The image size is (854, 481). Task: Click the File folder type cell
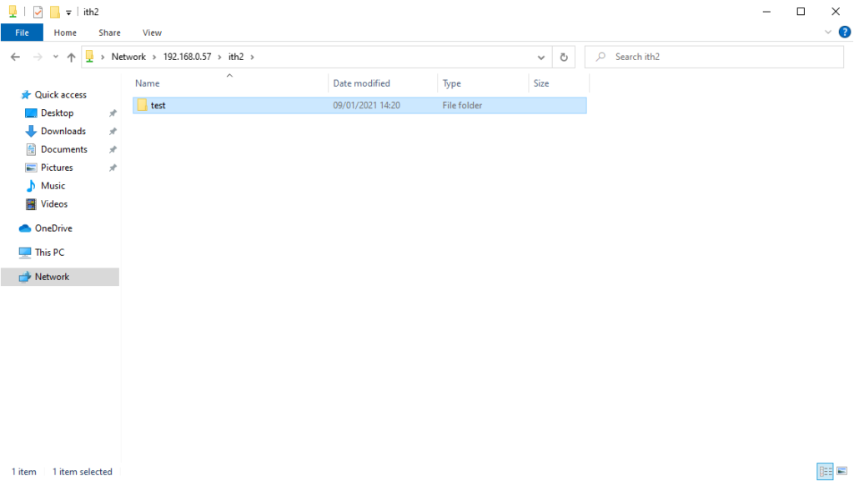click(x=462, y=106)
